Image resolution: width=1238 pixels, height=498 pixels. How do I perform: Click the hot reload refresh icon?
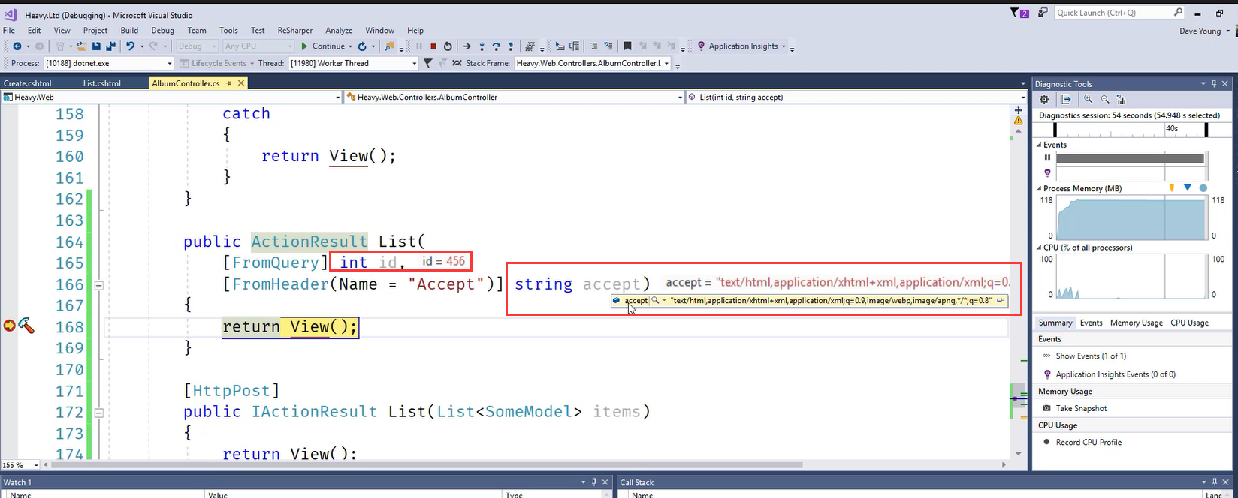pyautogui.click(x=362, y=46)
